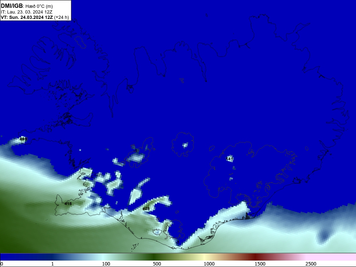This screenshot has width=356, height=267.
Task: Click the legend tick labeled 1500
Action: [260, 264]
